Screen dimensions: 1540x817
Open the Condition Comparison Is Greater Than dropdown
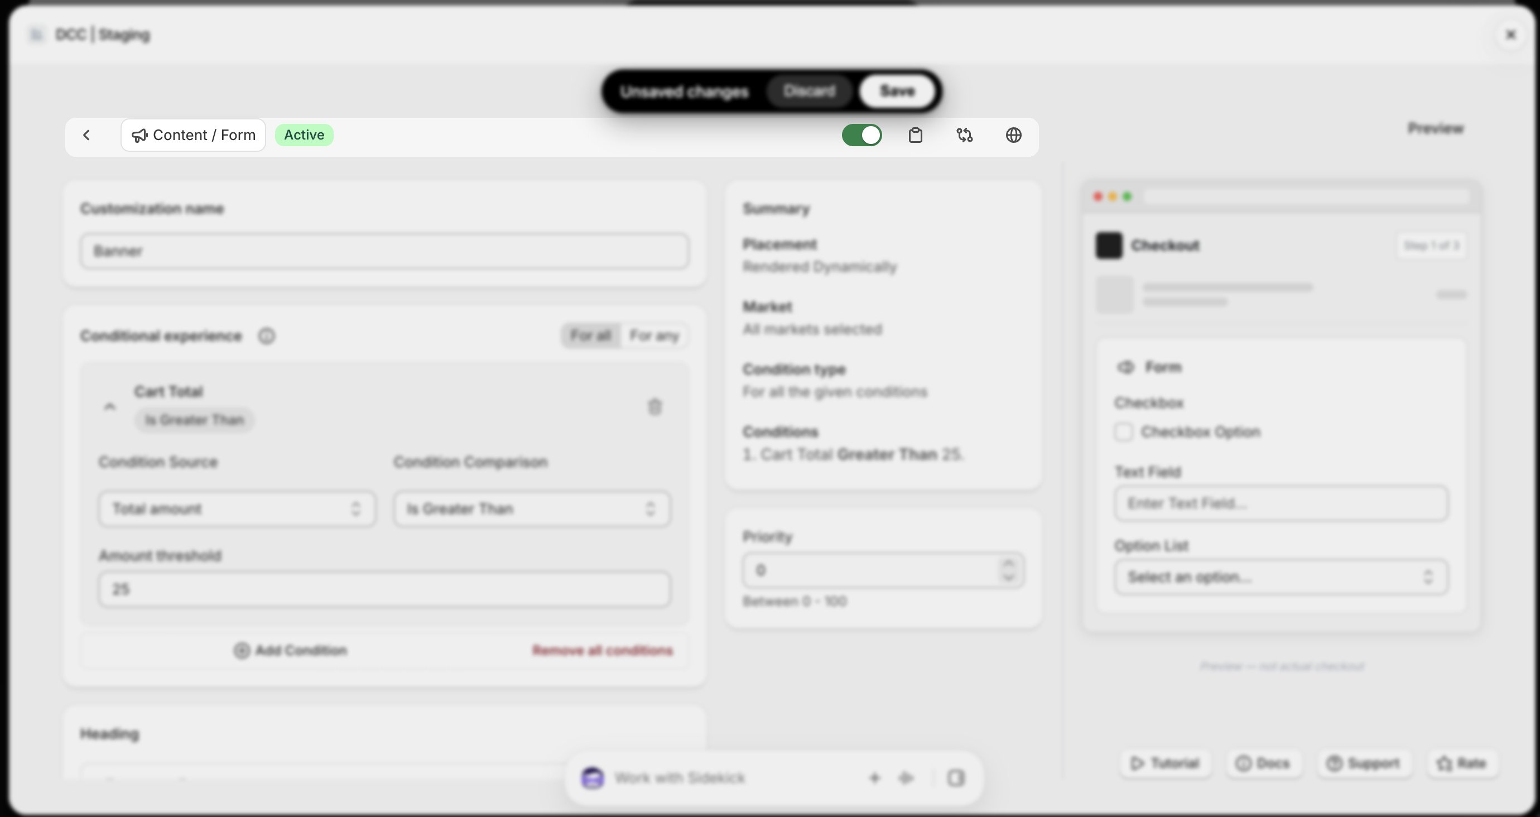coord(531,509)
